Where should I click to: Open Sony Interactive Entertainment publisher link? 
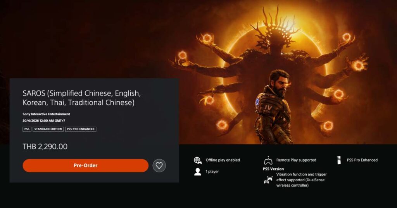tap(47, 114)
